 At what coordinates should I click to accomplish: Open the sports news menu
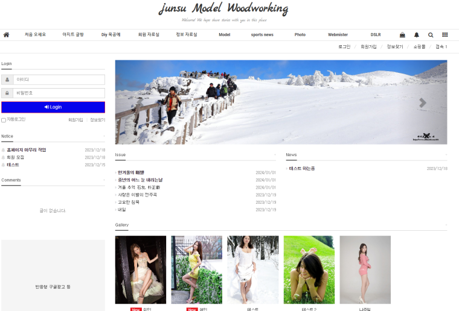(x=262, y=34)
